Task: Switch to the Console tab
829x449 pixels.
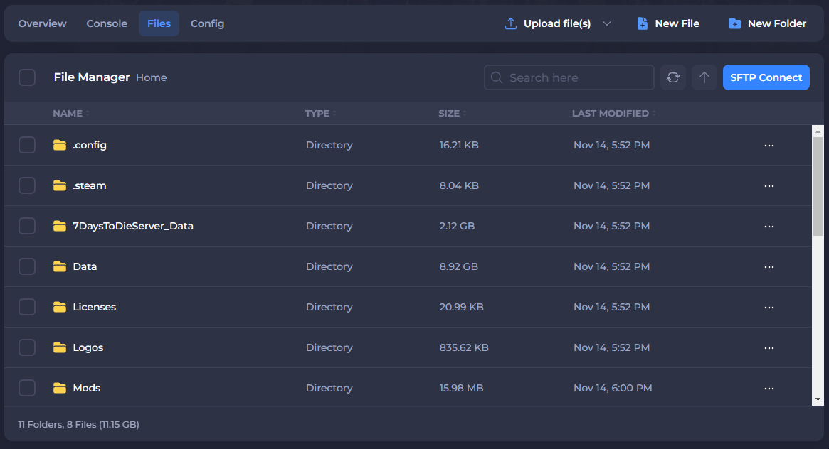Action: [x=107, y=23]
